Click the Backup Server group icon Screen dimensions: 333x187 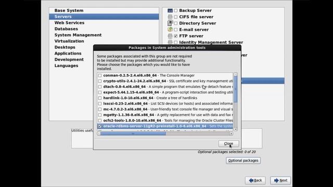point(170,10)
